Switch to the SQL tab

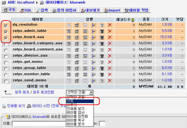tap(26, 10)
